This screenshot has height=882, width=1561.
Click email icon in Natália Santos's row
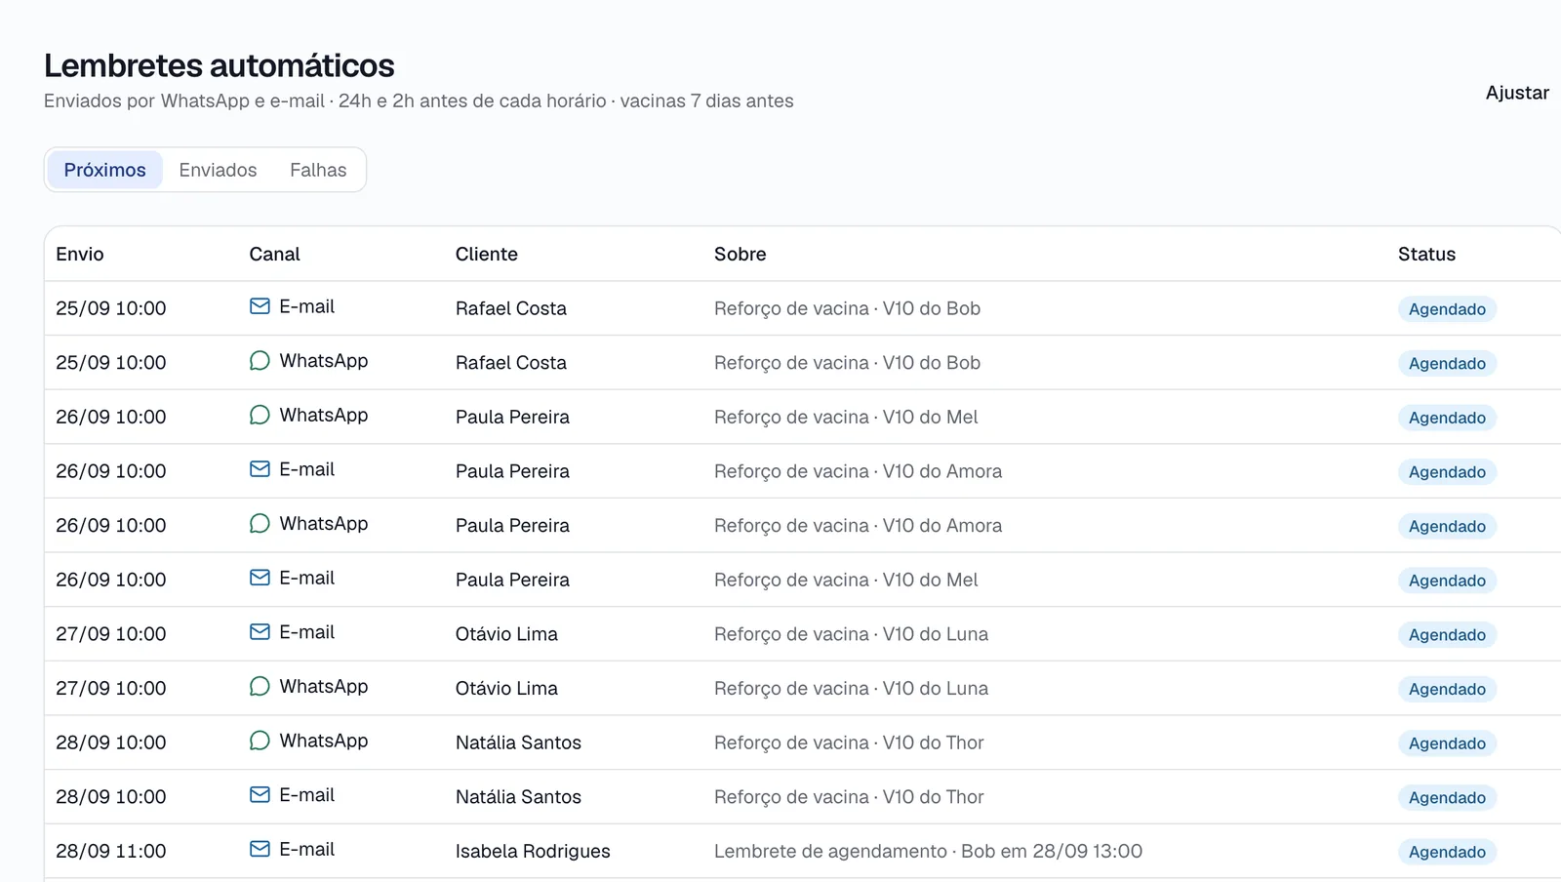point(260,795)
